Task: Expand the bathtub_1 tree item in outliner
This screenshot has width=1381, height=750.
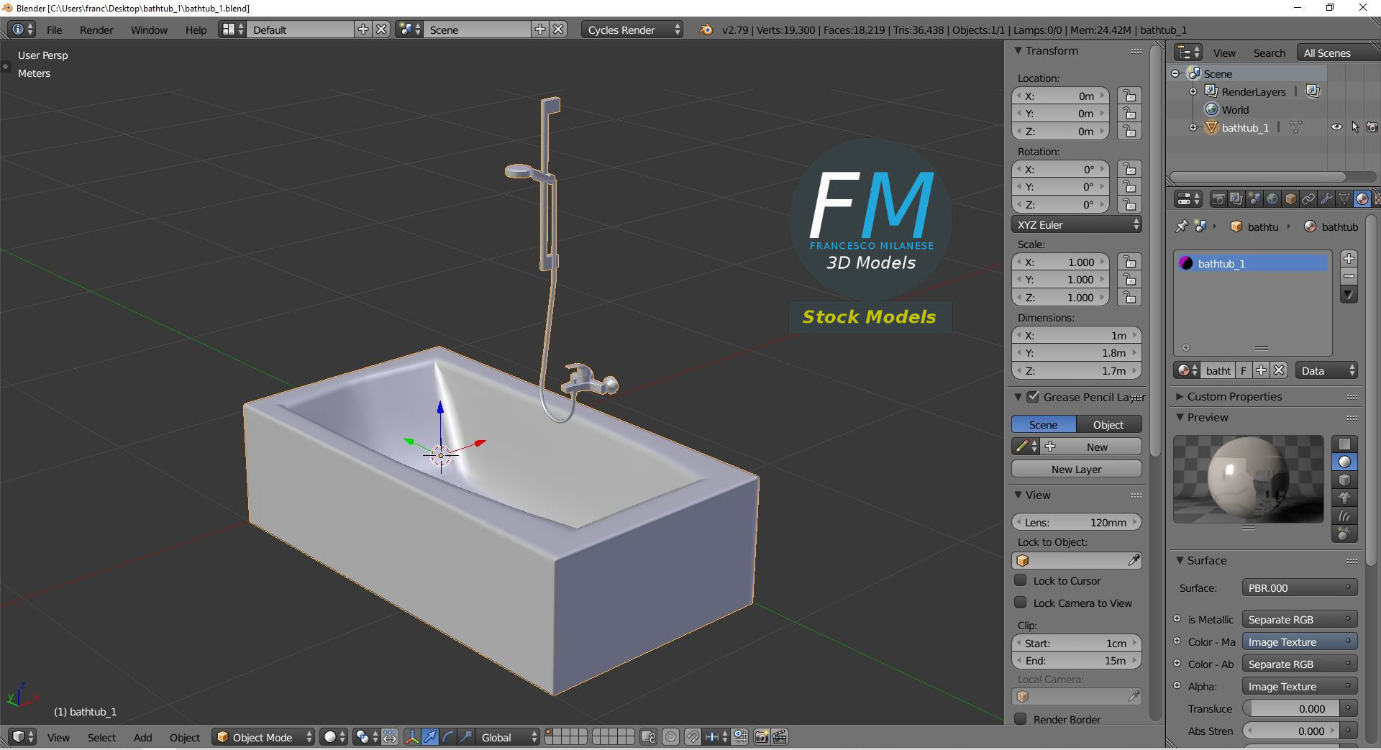Action: pyautogui.click(x=1193, y=127)
